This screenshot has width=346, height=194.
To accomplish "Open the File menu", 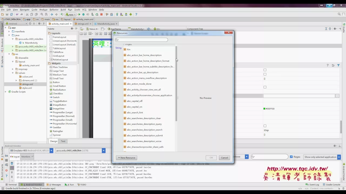I will click(x=3, y=10).
